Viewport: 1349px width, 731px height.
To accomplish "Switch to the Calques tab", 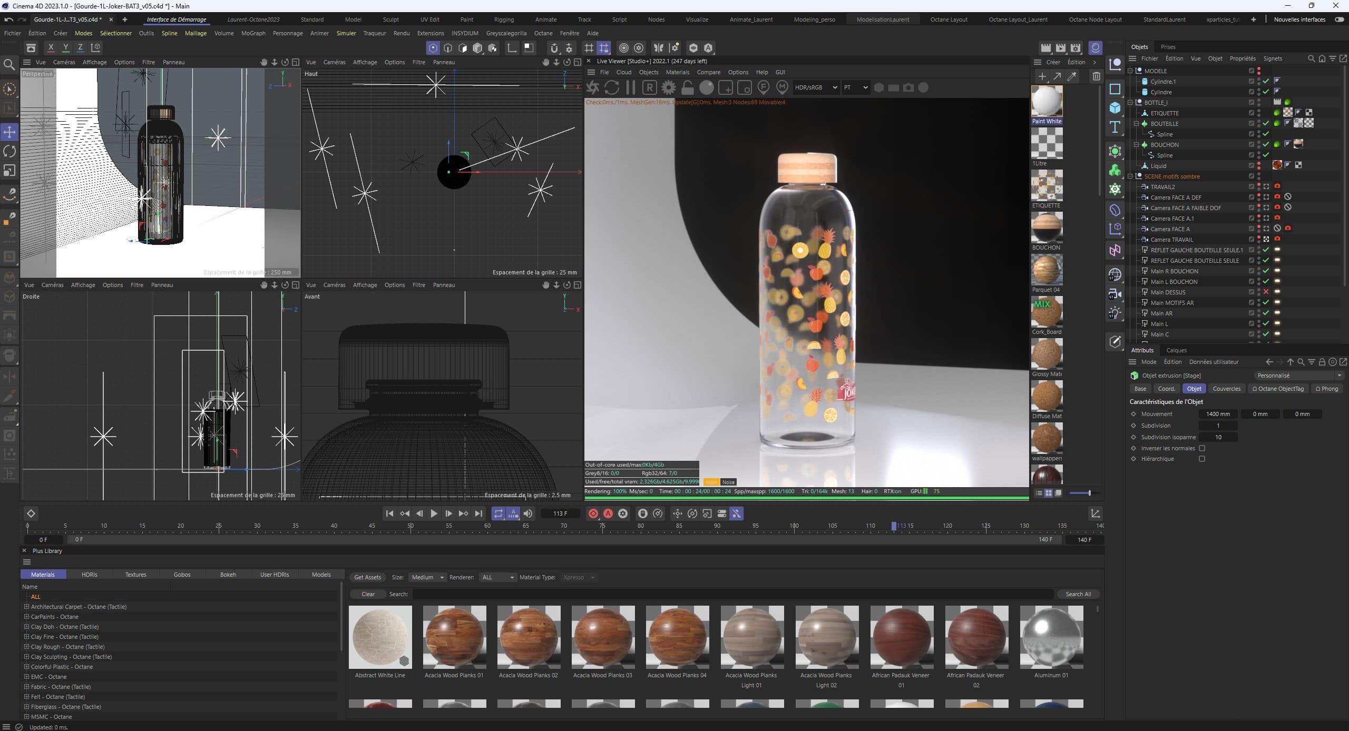I will click(1176, 350).
